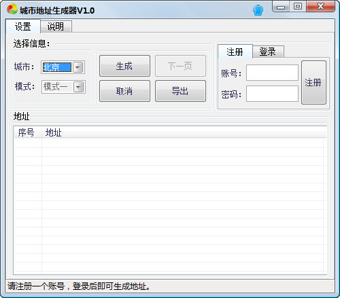Expand the 城市 dropdown arrow
340x298 pixels.
click(78, 67)
